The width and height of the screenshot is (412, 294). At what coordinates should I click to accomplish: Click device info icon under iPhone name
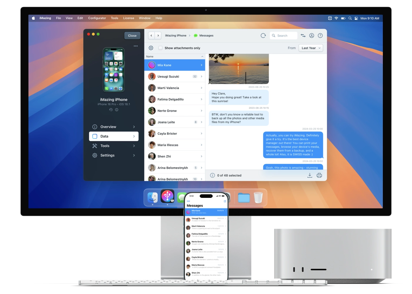click(117, 110)
